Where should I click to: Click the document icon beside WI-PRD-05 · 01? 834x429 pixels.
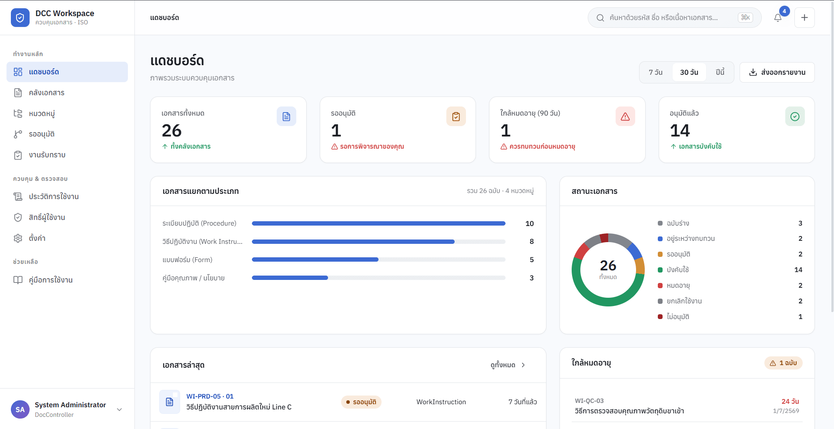[x=170, y=402]
